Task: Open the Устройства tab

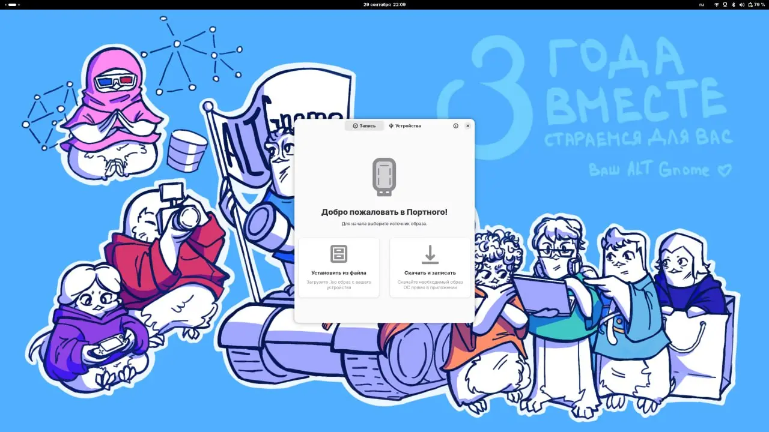Action: (x=405, y=126)
